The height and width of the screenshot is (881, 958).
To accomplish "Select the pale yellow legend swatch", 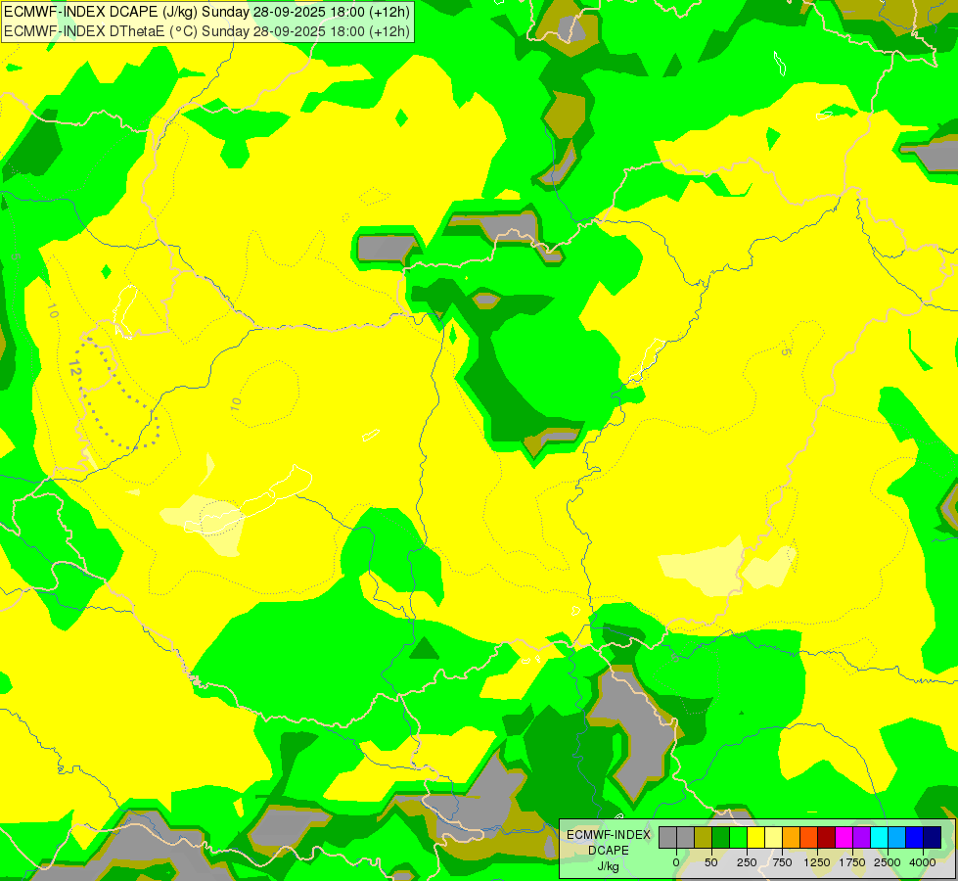I will pos(773,838).
